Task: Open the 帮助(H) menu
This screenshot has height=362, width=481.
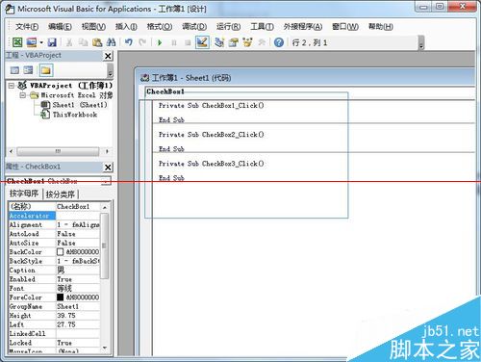Action: tap(381, 27)
